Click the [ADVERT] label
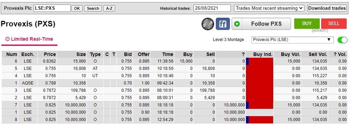Image resolution: width=353 pixels, height=129 pixels. coord(320,31)
